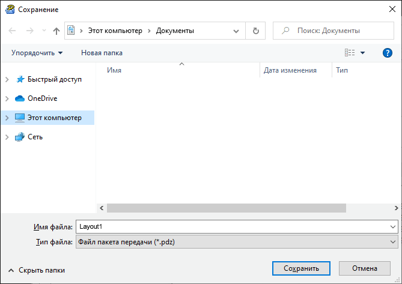Screen dimensions: 402x284
Task: Click the Сеть network icon
Action: point(20,137)
